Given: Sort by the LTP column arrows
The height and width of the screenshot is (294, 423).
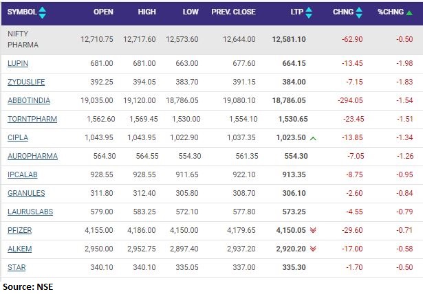Looking at the screenshot, I should (x=308, y=12).
